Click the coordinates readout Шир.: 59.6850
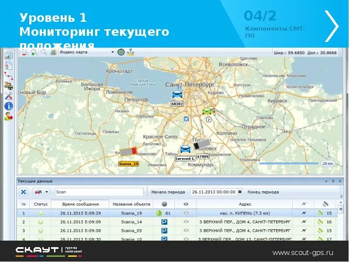Image resolution: width=349 pixels, height=262 pixels. [x=289, y=53]
